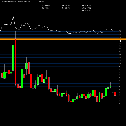Click the 114 price axis label
The width and height of the screenshot is (126, 126).
point(120,58)
